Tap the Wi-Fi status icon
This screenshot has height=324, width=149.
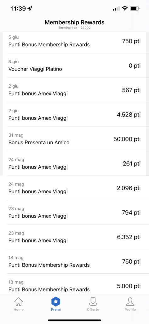pyautogui.click(x=124, y=9)
